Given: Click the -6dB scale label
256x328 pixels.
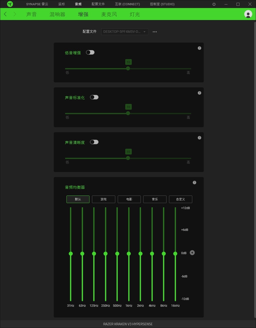Looking at the screenshot, I should (x=184, y=276).
